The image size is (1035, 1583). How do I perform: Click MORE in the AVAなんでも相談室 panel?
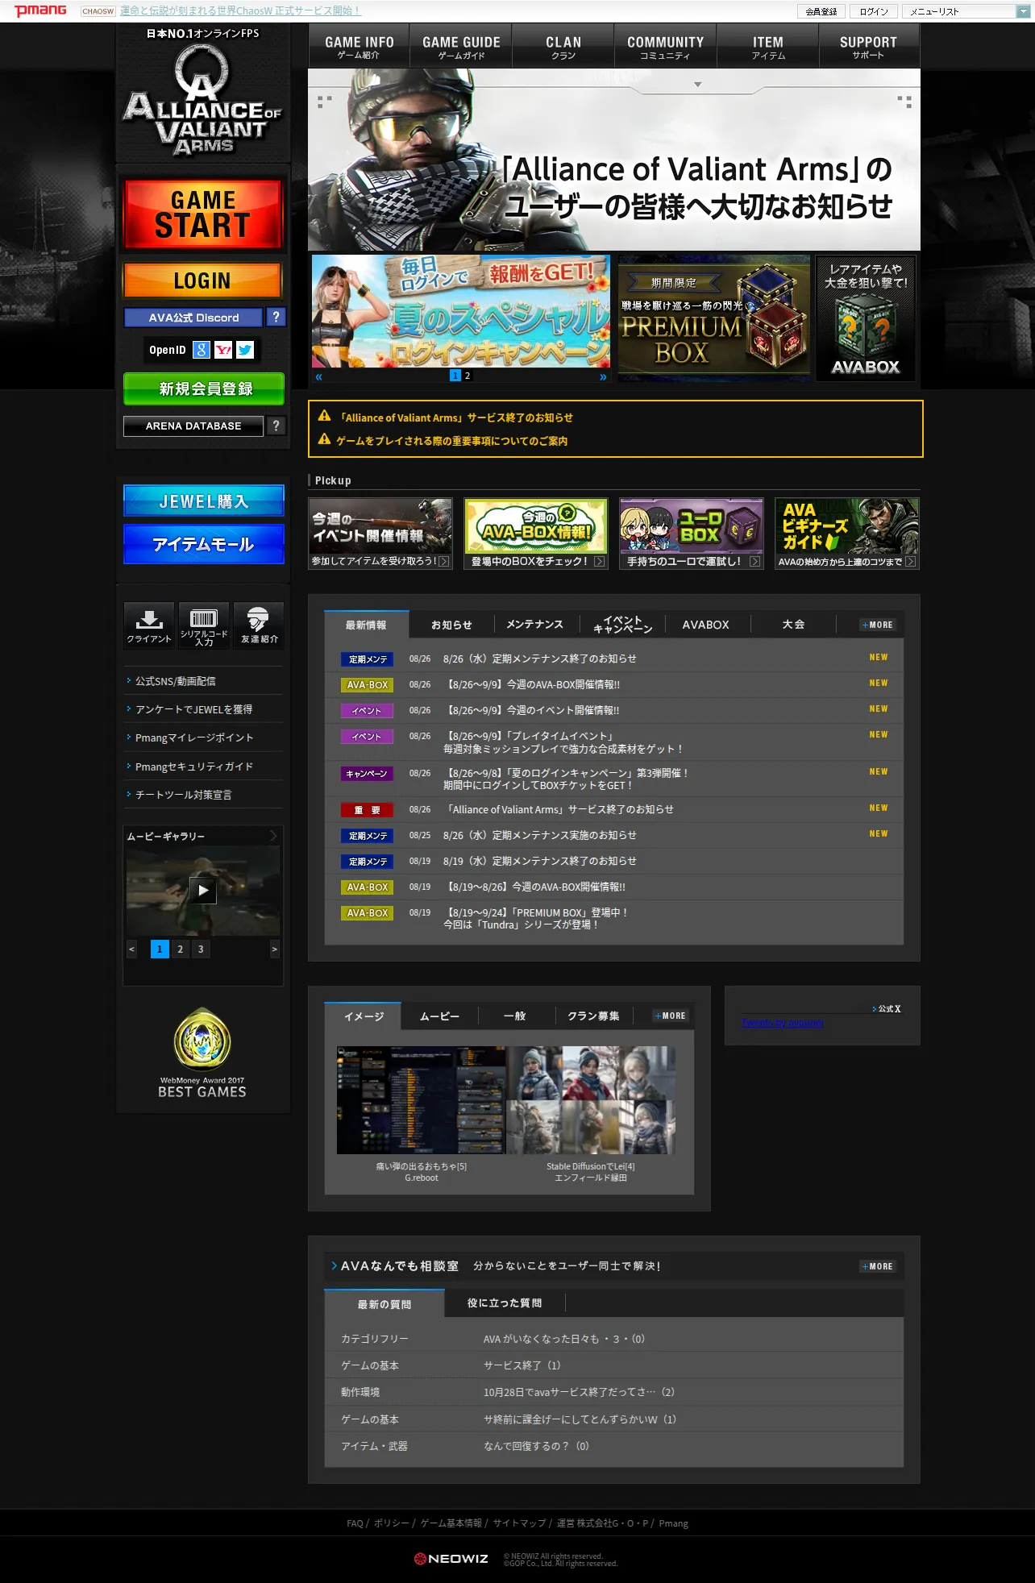tap(878, 1266)
